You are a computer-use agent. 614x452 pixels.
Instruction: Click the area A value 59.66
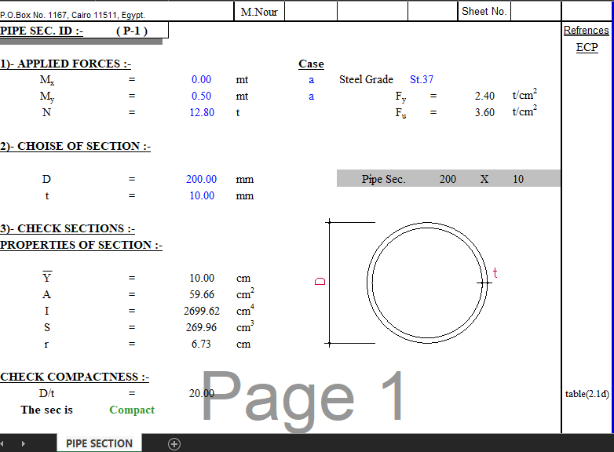click(x=202, y=294)
